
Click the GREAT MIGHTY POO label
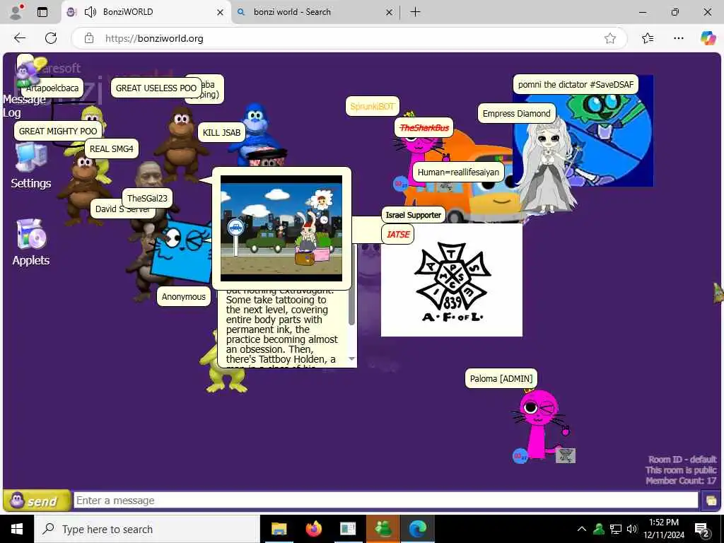coord(58,131)
